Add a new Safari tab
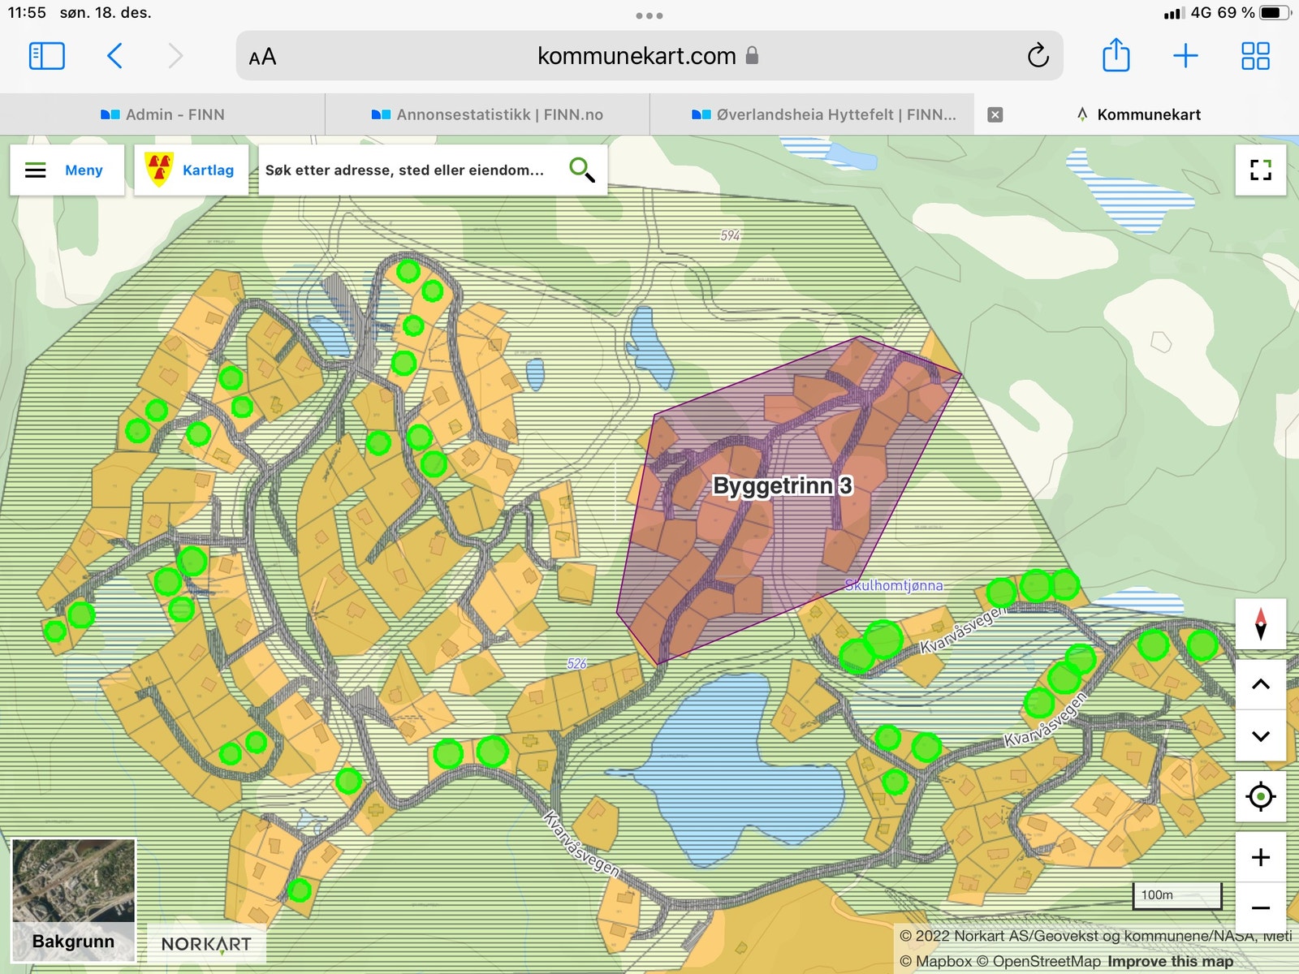Viewport: 1299px width, 974px height. pyautogui.click(x=1185, y=56)
